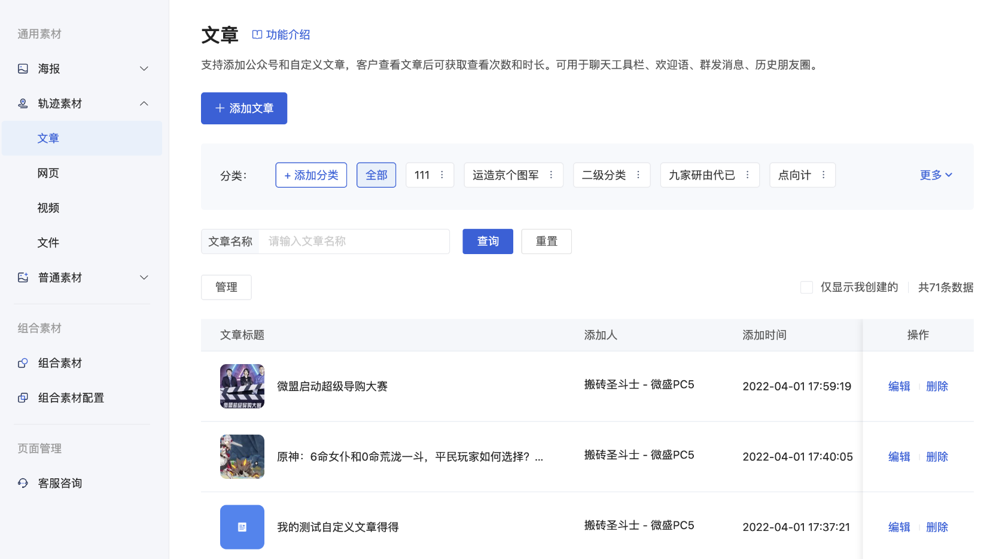Toggle the 仅显示我创建的 checkbox
This screenshot has height=559, width=999.
806,288
